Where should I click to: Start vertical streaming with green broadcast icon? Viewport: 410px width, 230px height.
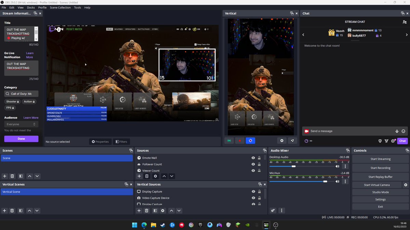point(229,140)
